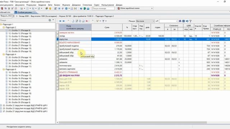This screenshot has height=129, width=230.
Task: Tick the checkbox on поточна каса row
Action: point(57,66)
